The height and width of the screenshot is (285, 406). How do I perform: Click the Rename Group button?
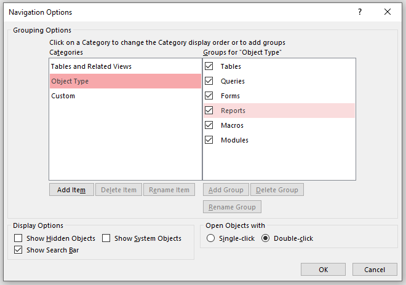(x=233, y=207)
